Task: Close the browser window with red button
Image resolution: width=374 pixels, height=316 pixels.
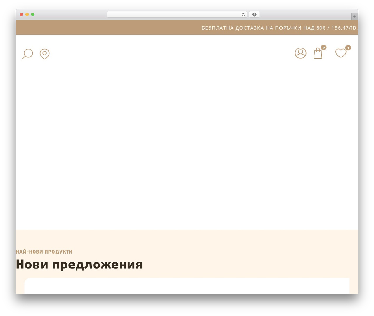Action: 21,15
